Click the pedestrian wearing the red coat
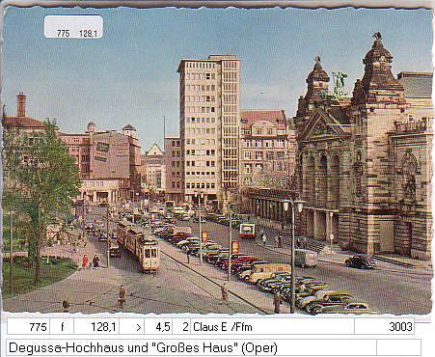 point(85,261)
